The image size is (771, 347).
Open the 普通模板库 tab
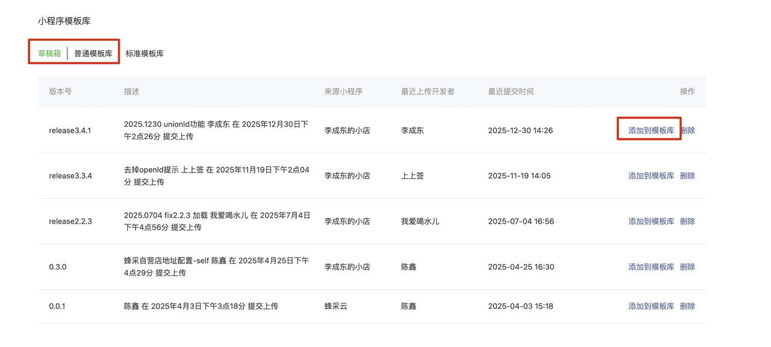(93, 54)
